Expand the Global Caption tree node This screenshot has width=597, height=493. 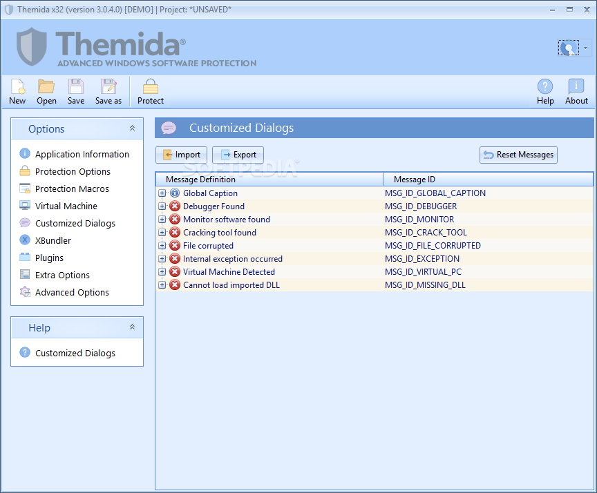[162, 193]
